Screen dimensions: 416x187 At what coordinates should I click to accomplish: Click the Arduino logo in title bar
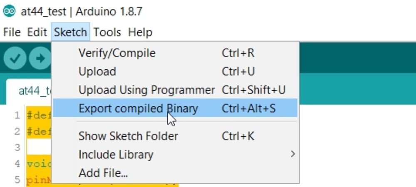pos(9,11)
